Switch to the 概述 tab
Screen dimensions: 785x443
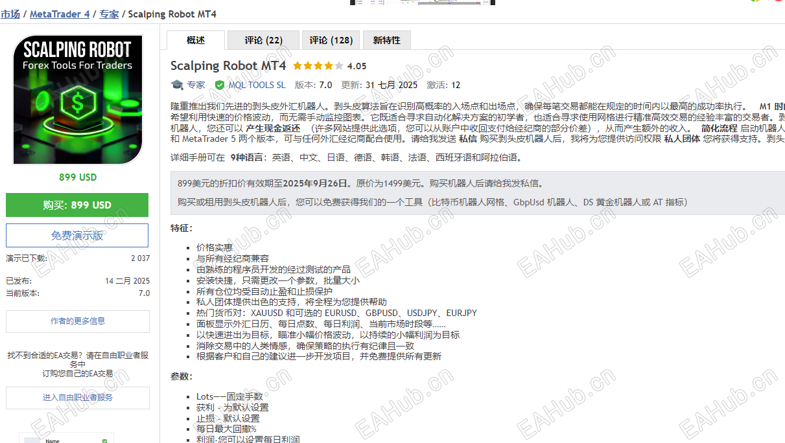[196, 40]
